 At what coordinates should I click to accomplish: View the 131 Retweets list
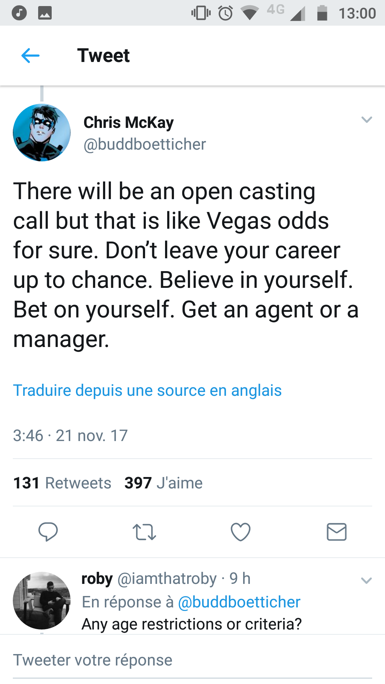(62, 483)
